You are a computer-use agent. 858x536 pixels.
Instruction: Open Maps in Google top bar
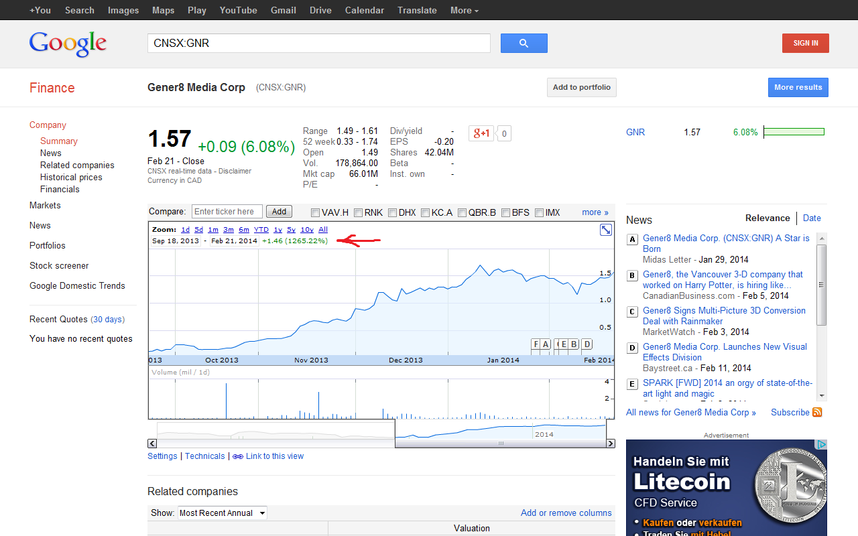tap(163, 10)
